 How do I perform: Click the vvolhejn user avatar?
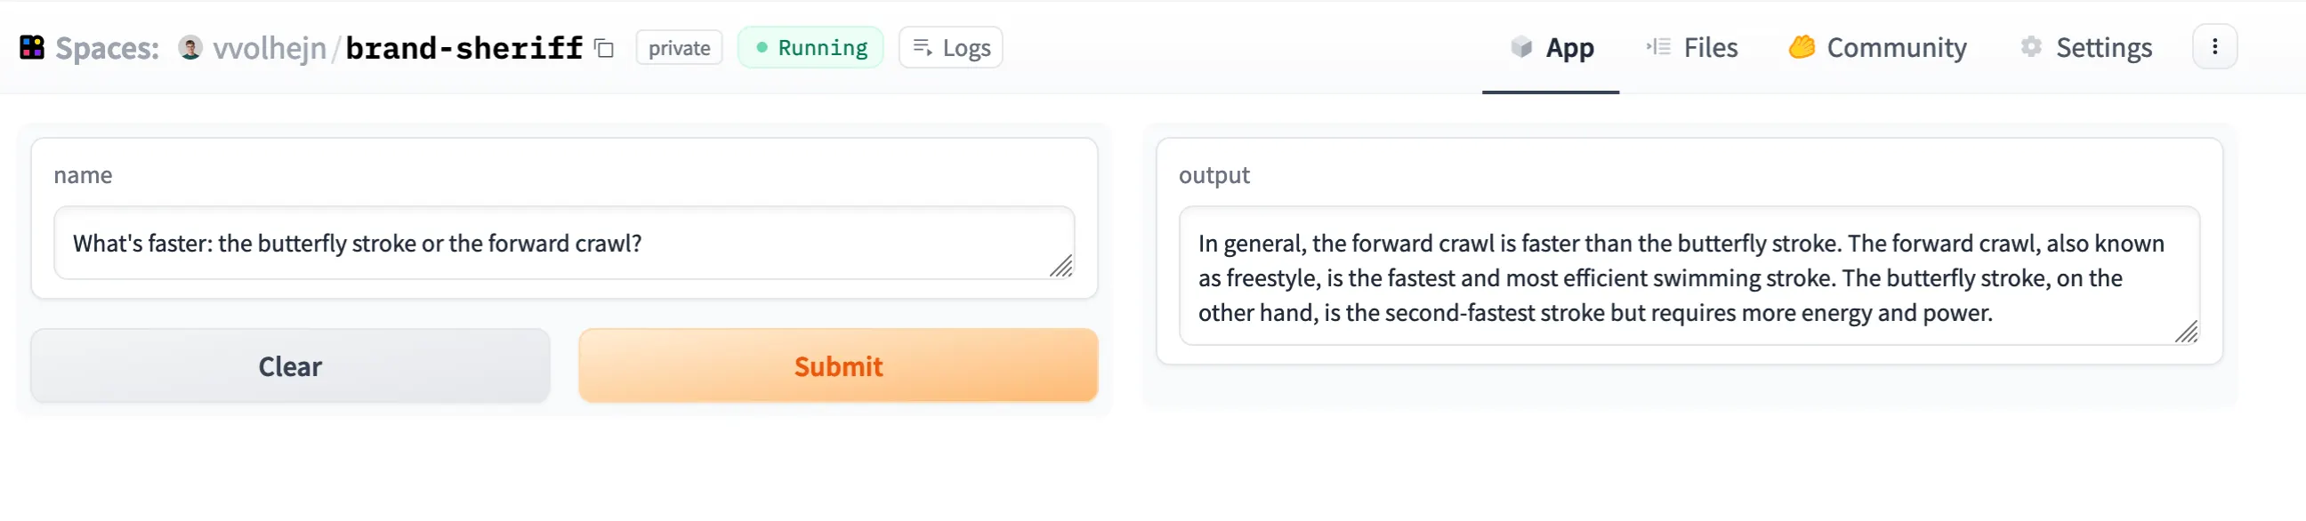(x=189, y=47)
